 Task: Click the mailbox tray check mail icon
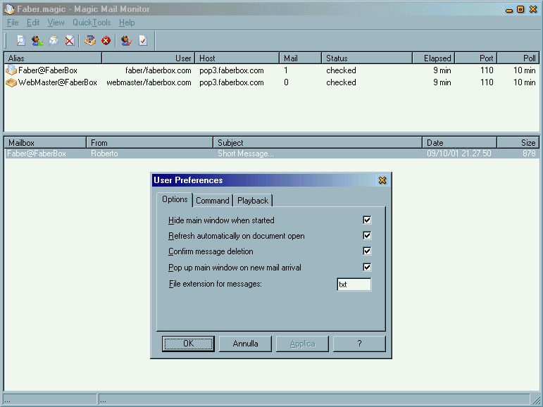tap(90, 41)
